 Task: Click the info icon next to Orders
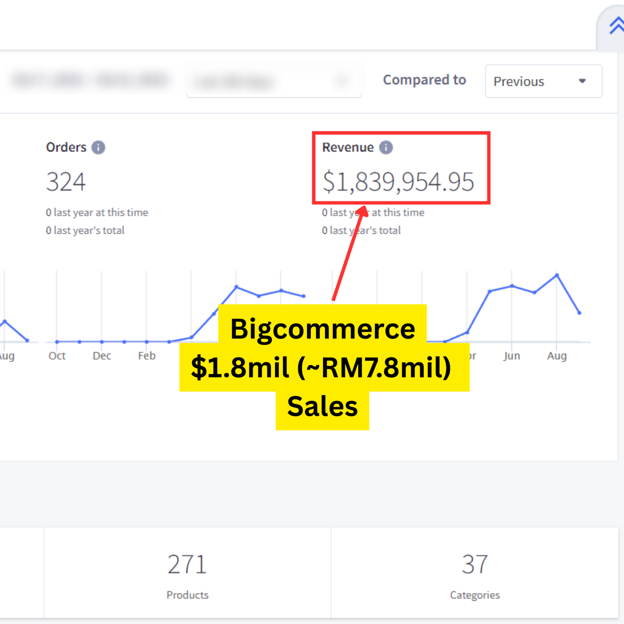coord(98,147)
